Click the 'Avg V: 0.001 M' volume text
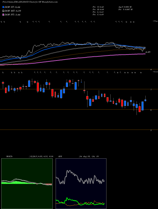Image resolution: width=158 pixels, height=209 pixels. 125,7
